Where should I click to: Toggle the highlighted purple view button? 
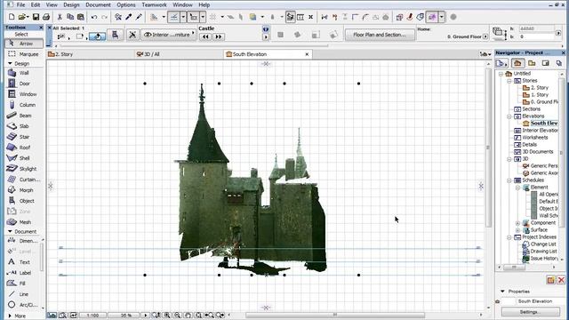[432, 17]
